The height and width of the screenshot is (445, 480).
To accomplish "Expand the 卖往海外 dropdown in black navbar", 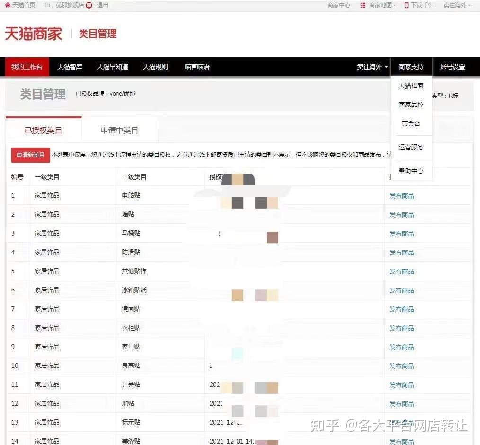I will click(373, 67).
